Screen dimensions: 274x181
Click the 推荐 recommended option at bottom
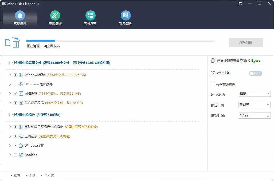click(x=17, y=175)
